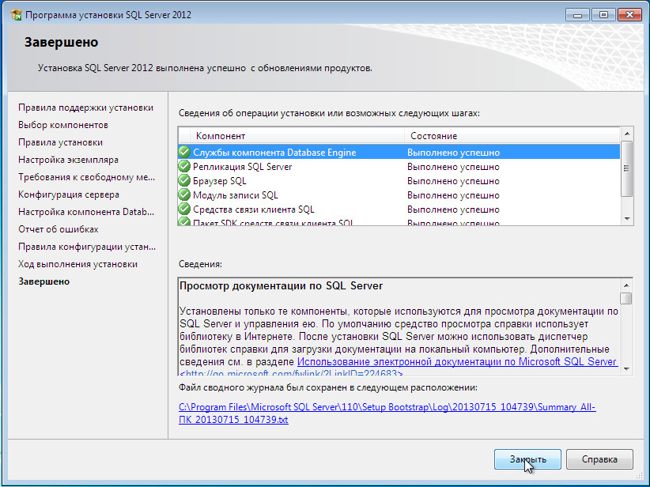Click scroll up arrow of component list
The image size is (650, 487).
click(x=627, y=134)
